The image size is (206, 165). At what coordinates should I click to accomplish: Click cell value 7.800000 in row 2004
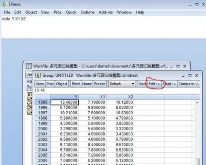[x=92, y=150]
